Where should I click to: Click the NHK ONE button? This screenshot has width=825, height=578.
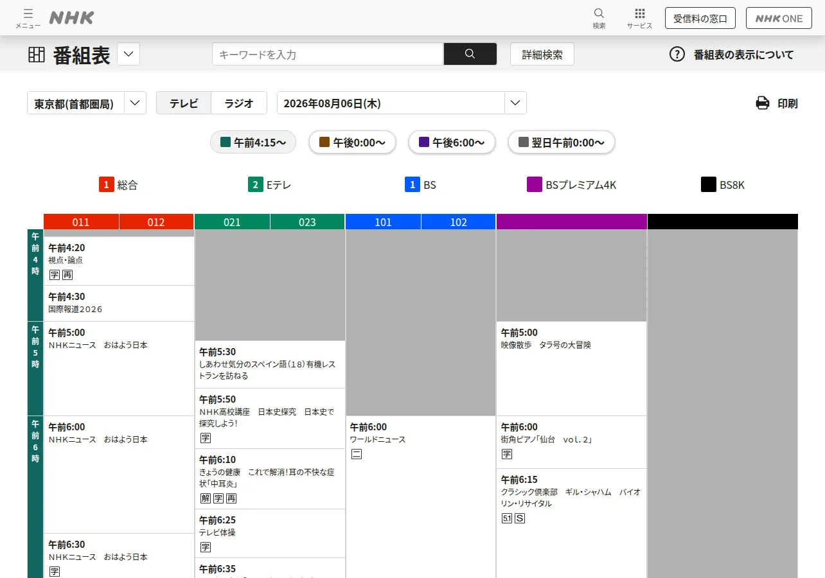pyautogui.click(x=779, y=18)
